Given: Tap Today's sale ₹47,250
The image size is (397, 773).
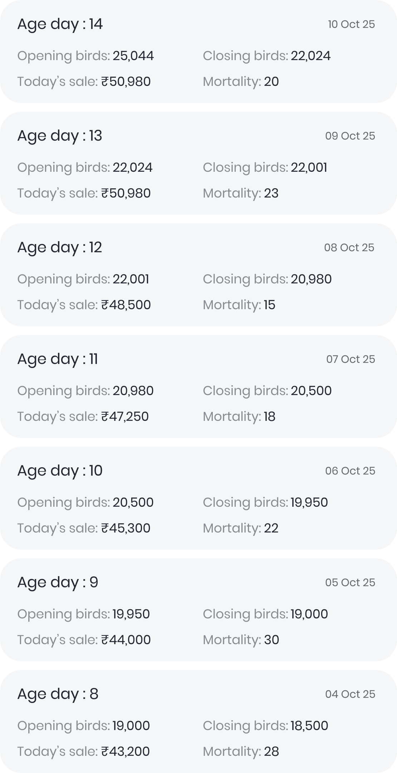Looking at the screenshot, I should tap(125, 417).
